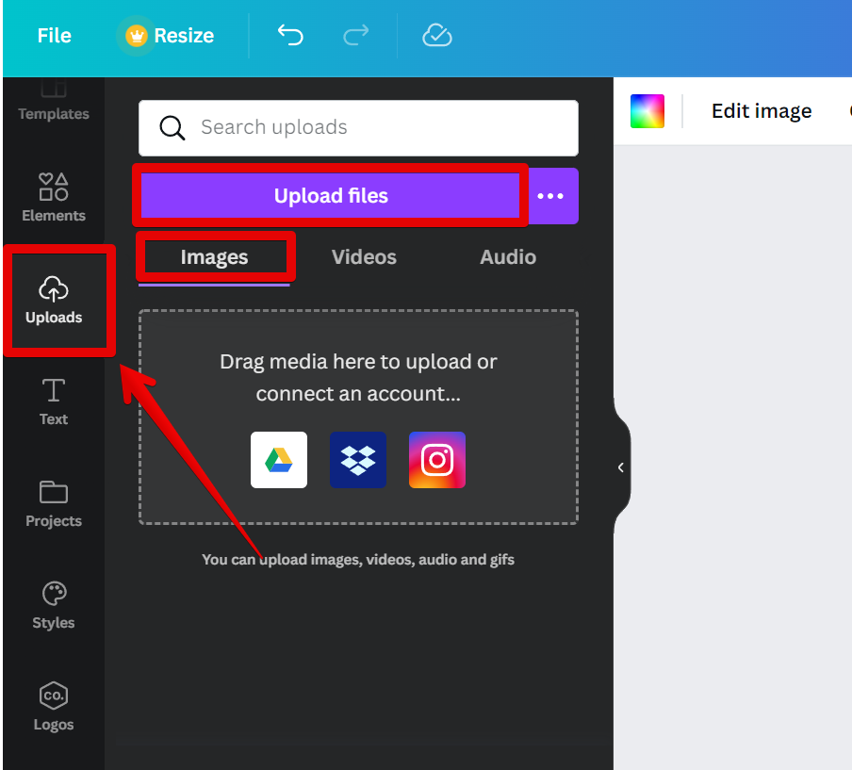Switch to the Audio tab
852x770 pixels.
click(x=507, y=257)
